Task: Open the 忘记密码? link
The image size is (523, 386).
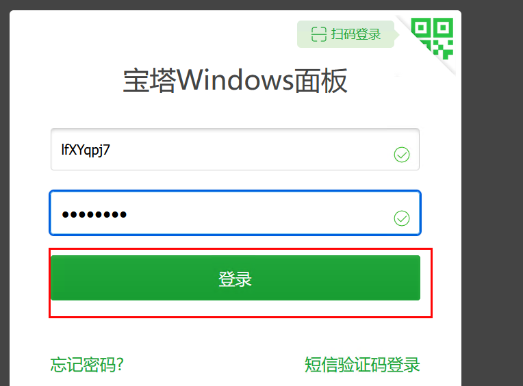Action: point(87,364)
